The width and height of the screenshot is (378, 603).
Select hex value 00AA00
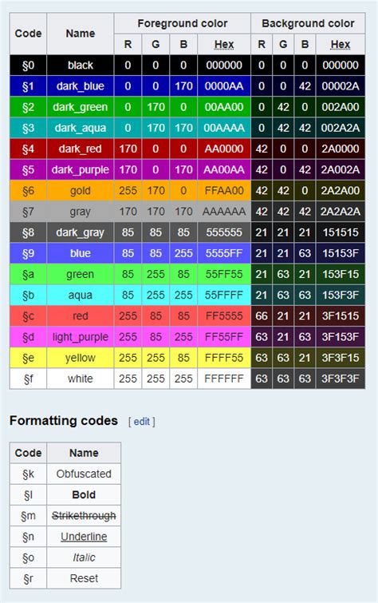[224, 107]
